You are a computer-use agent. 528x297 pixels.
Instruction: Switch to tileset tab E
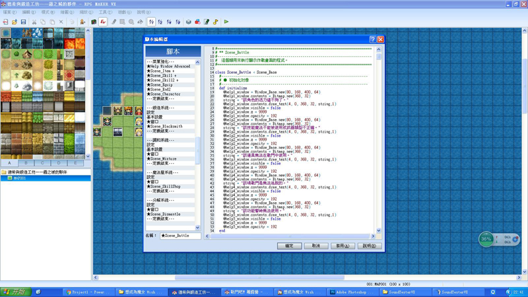point(75,163)
